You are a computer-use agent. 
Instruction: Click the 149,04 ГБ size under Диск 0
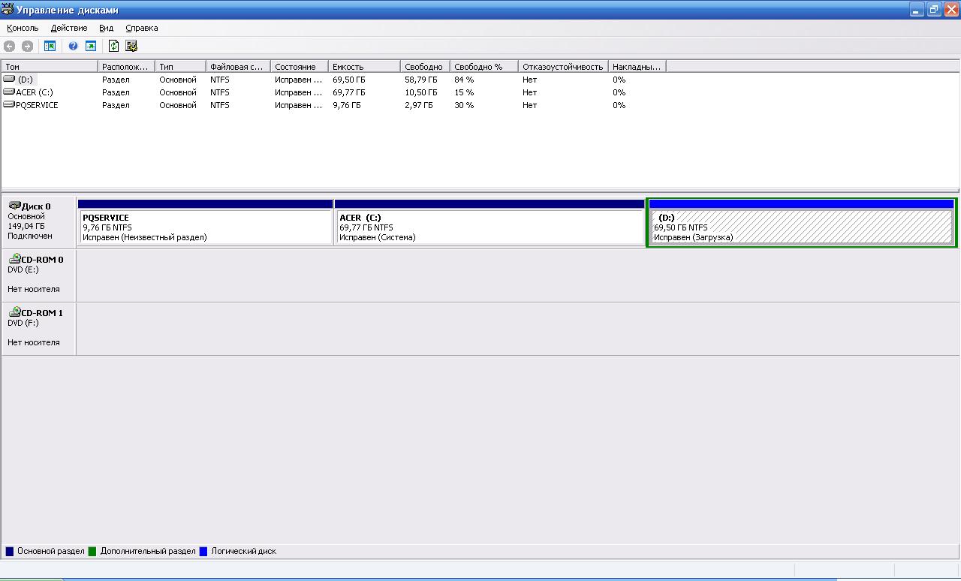(26, 226)
